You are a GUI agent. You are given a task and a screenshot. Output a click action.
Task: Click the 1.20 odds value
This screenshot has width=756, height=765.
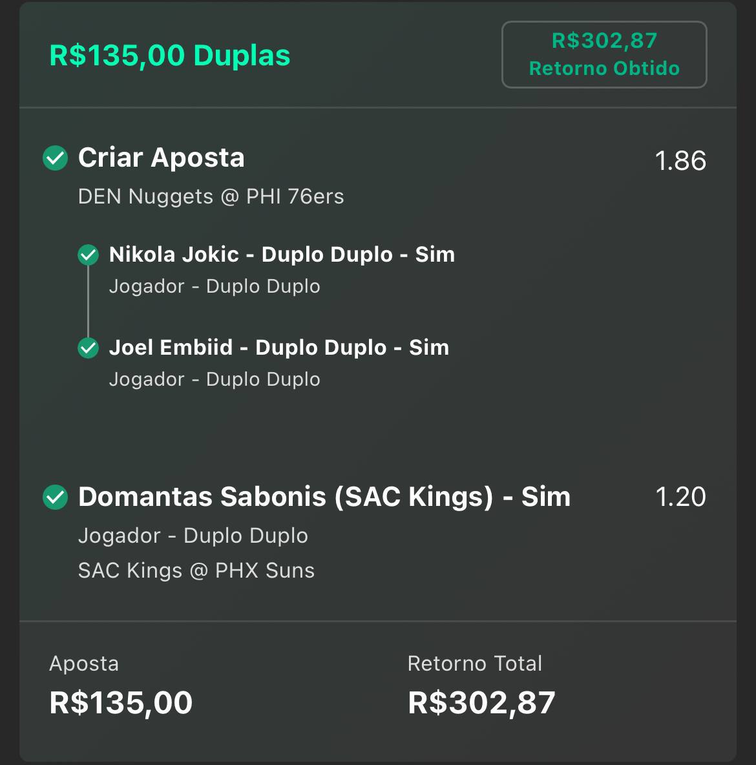click(x=680, y=497)
